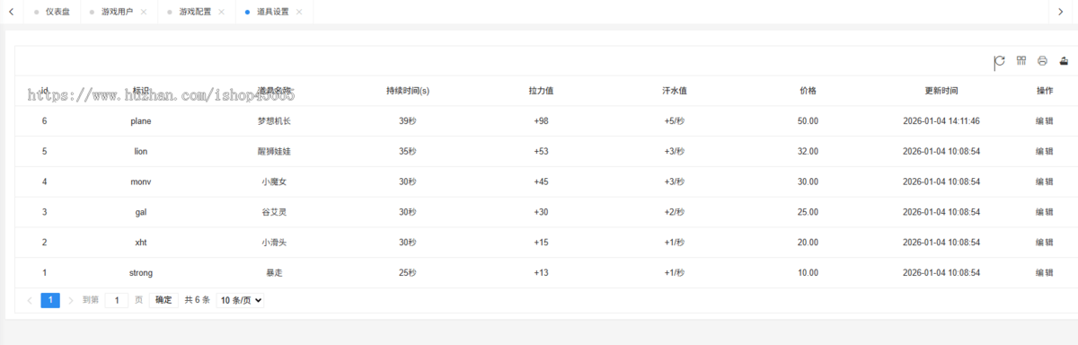Click the +13 pull value cell
Screen dimensions: 1078x345
tap(541, 272)
